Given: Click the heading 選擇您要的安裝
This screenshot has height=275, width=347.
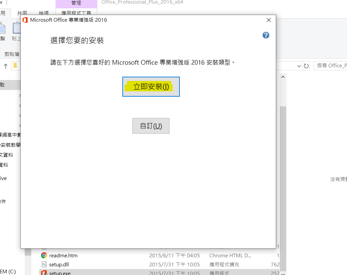Looking at the screenshot, I should pyautogui.click(x=77, y=40).
